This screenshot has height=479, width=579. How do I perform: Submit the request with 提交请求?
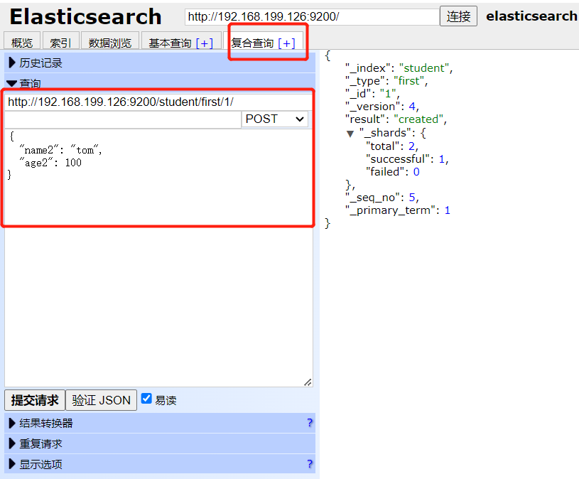click(x=35, y=400)
